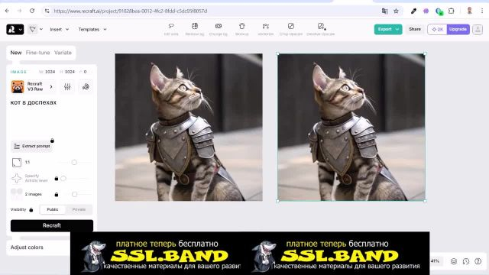489x275 pixels.
Task: Switch to the Fine-tune tab
Action: coord(37,53)
